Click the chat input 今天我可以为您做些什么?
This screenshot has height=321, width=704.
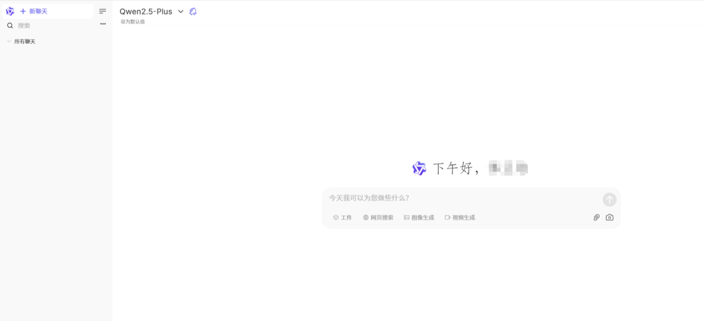click(462, 198)
